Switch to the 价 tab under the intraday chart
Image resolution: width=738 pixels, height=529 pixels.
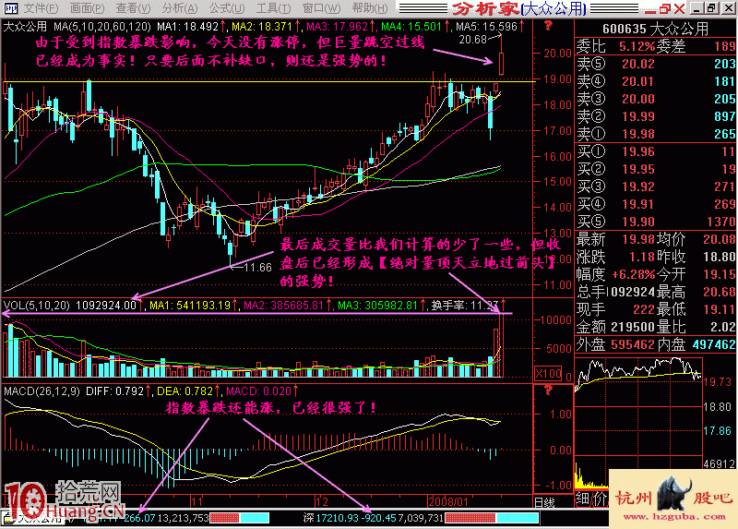click(x=599, y=499)
